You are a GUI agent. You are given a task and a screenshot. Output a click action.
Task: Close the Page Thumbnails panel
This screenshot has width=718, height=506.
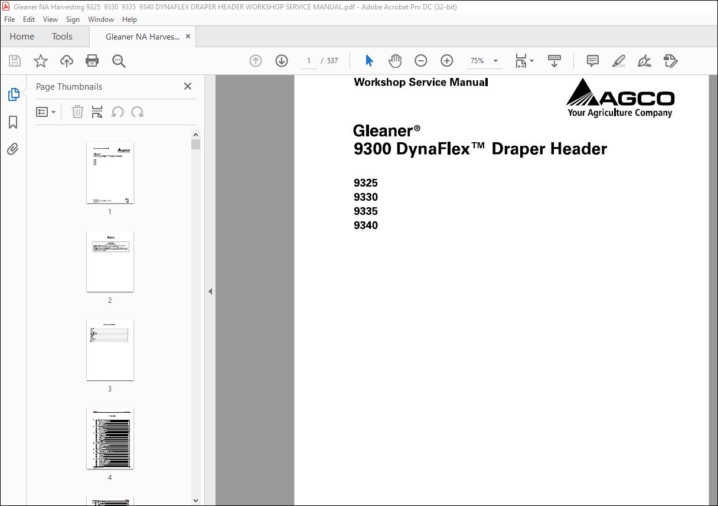click(x=188, y=86)
